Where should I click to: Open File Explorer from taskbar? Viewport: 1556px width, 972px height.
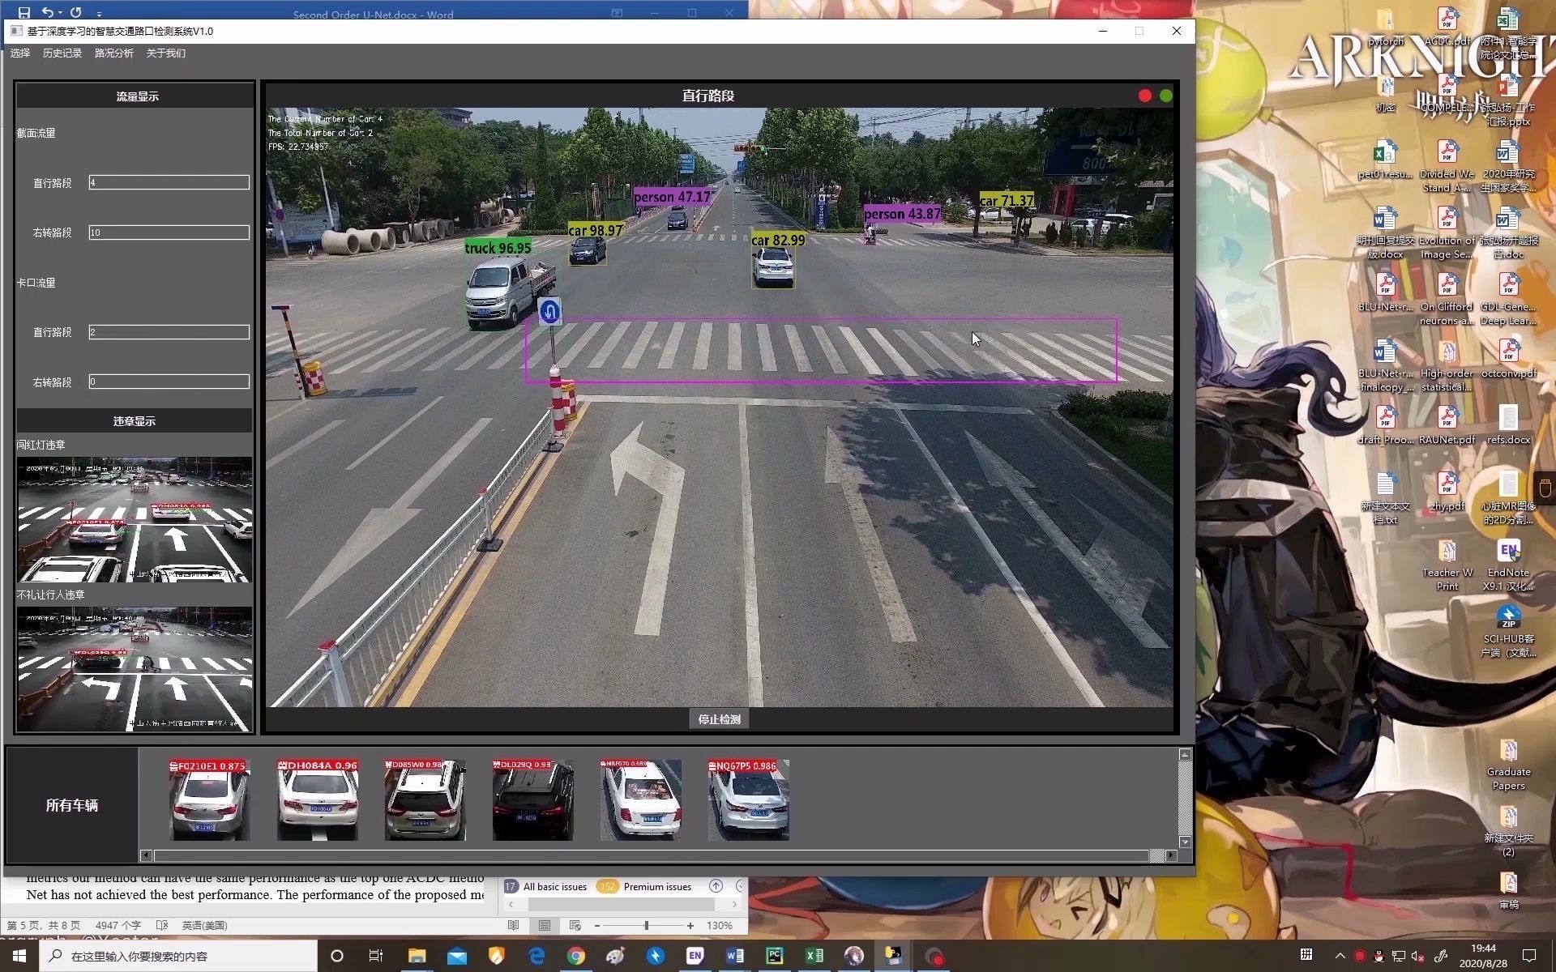(x=417, y=956)
